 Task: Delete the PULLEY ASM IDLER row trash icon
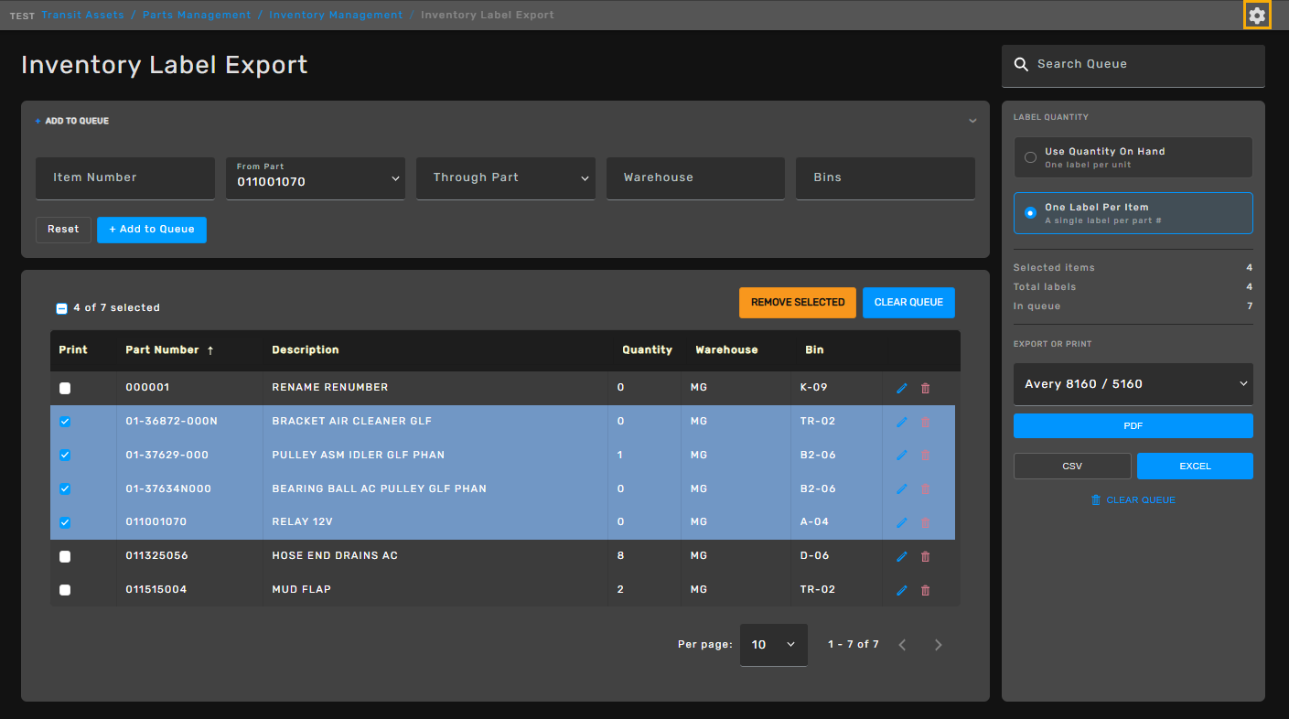click(925, 456)
